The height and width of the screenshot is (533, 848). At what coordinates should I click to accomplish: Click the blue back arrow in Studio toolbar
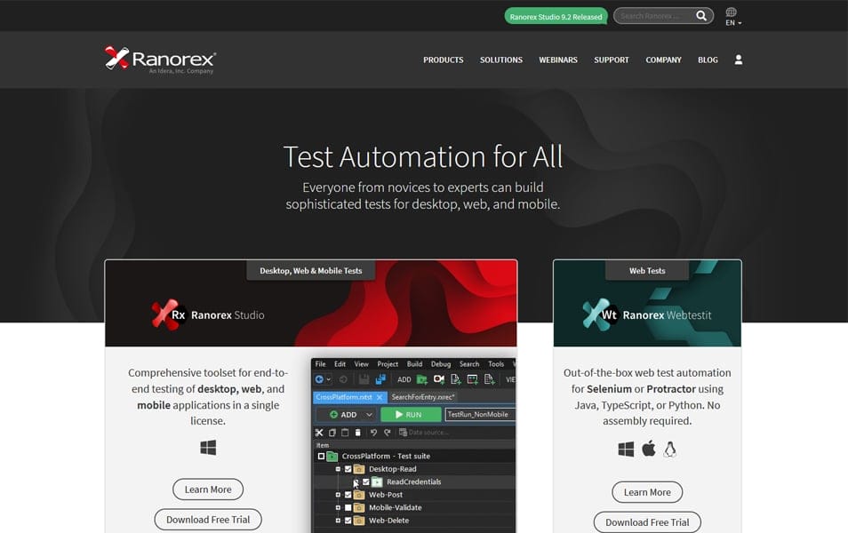[x=319, y=379]
